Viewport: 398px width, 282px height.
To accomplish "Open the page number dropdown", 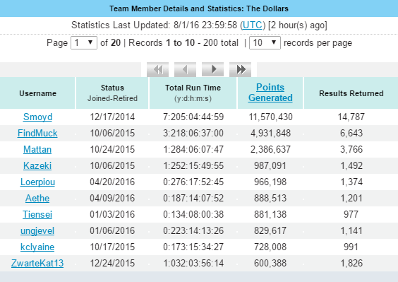I will tap(84, 42).
